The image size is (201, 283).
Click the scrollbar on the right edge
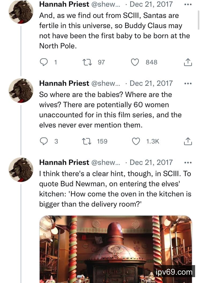point(199,16)
